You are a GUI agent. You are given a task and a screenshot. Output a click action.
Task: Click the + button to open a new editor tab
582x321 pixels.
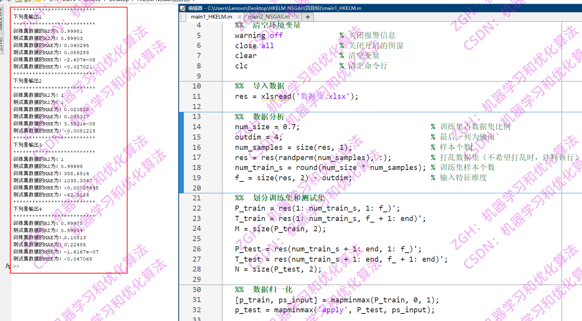pyautogui.click(x=308, y=17)
